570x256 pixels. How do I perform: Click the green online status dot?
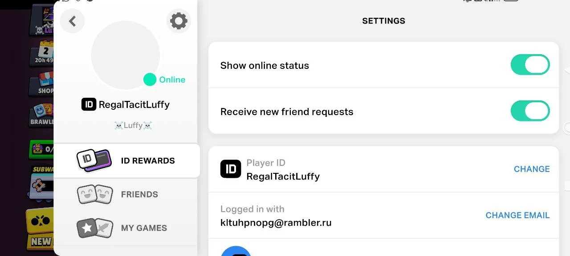[150, 80]
